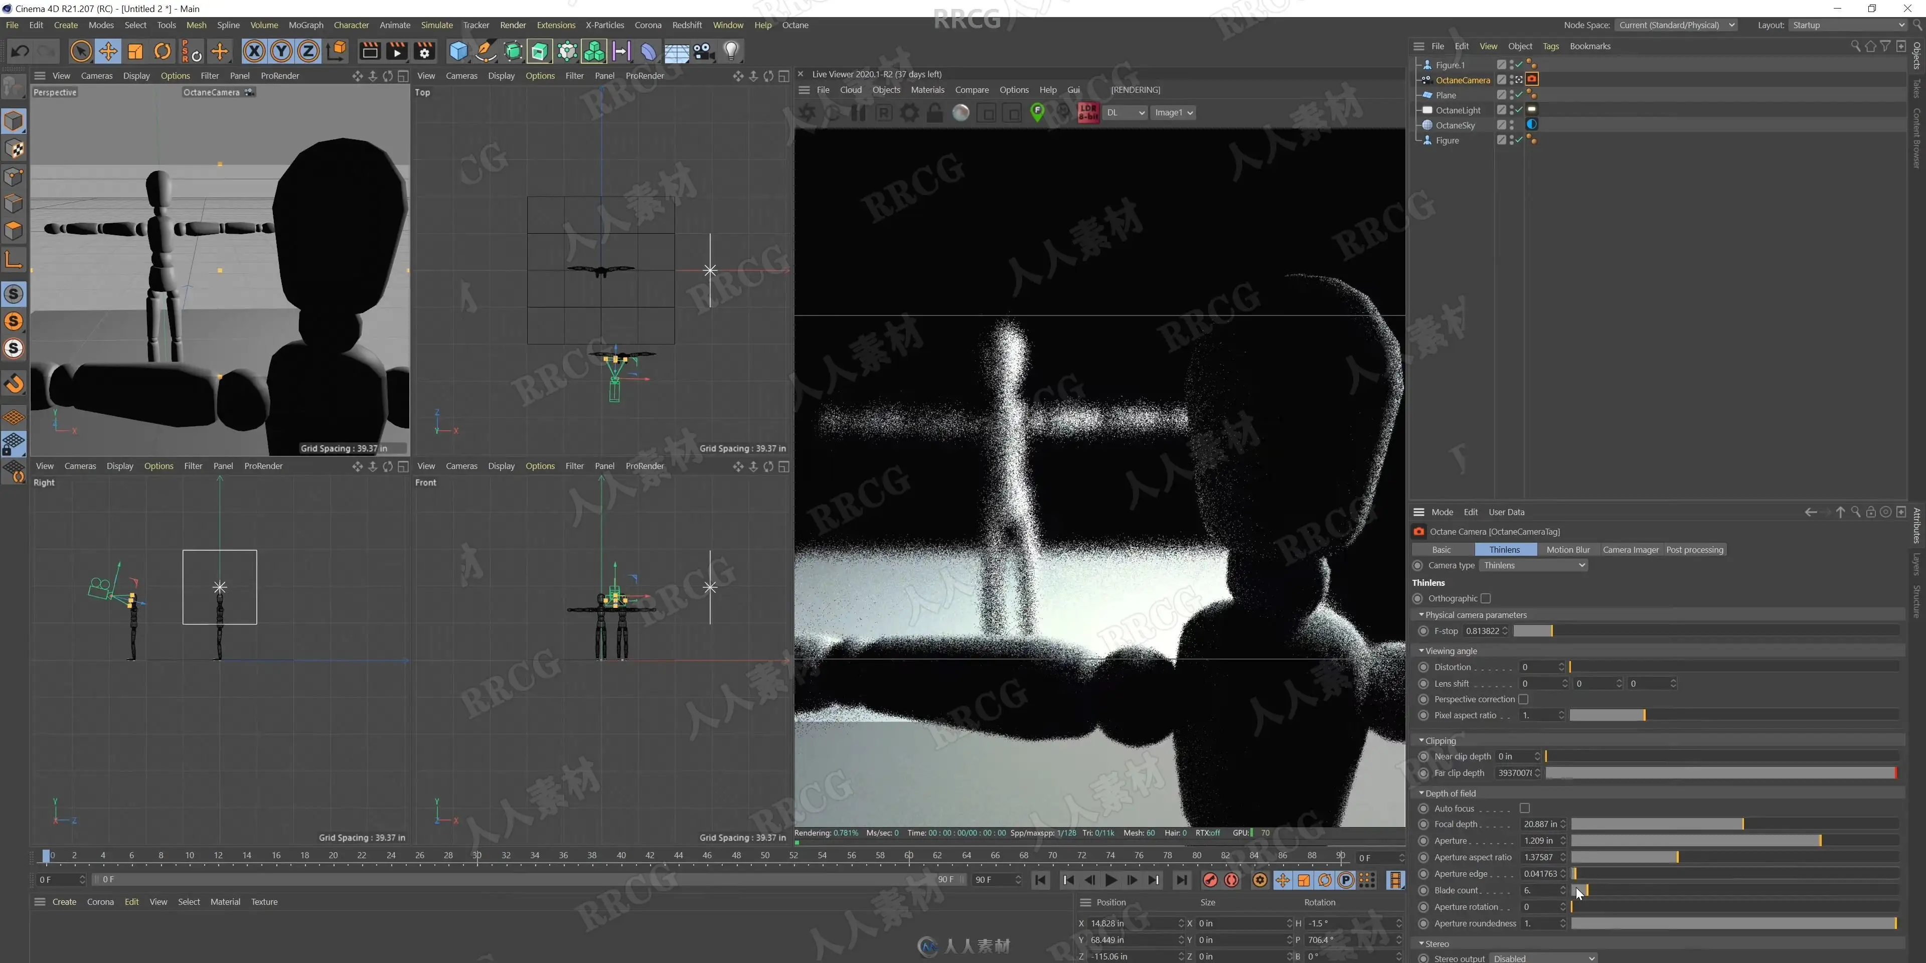
Task: Open the Materials menu in Live Viewer
Action: click(x=927, y=90)
